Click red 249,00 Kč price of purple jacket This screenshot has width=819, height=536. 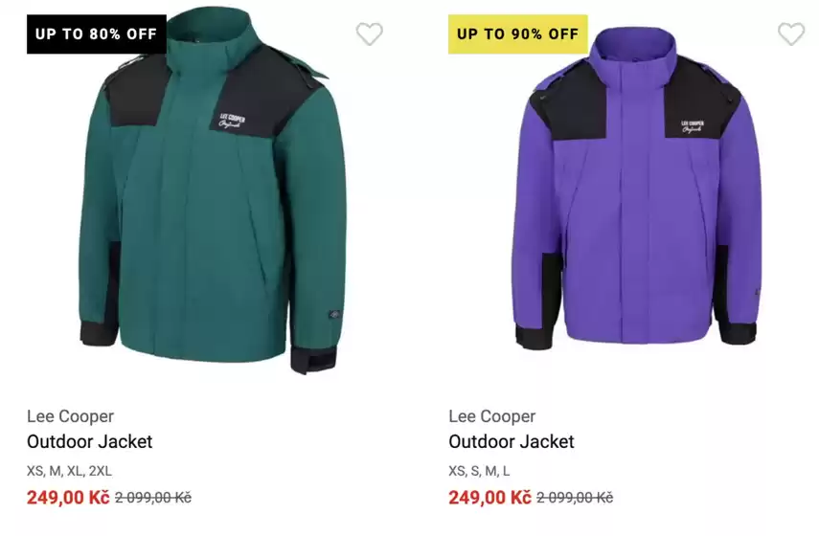[489, 498]
